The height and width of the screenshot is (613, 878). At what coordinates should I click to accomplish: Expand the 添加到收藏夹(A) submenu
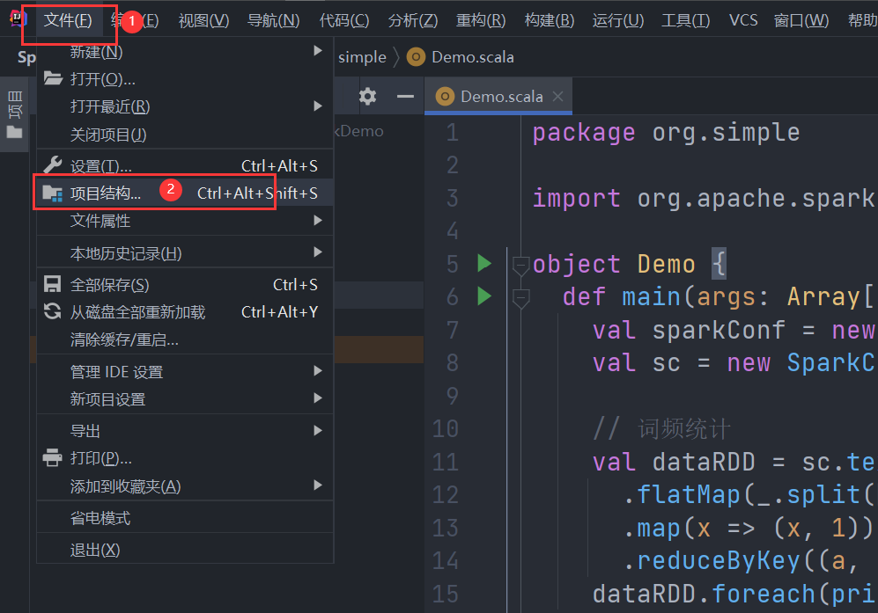click(x=185, y=486)
